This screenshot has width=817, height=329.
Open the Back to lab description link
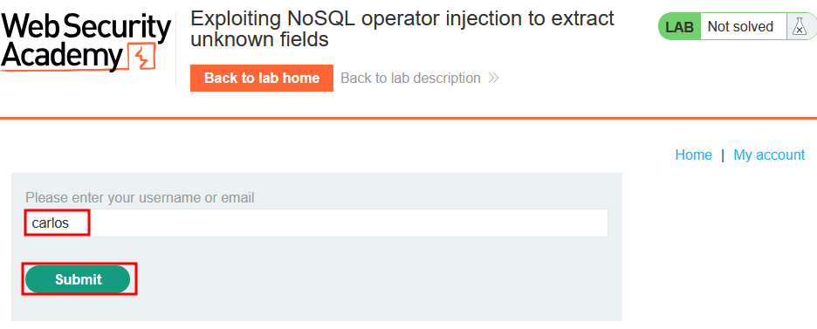[x=410, y=78]
